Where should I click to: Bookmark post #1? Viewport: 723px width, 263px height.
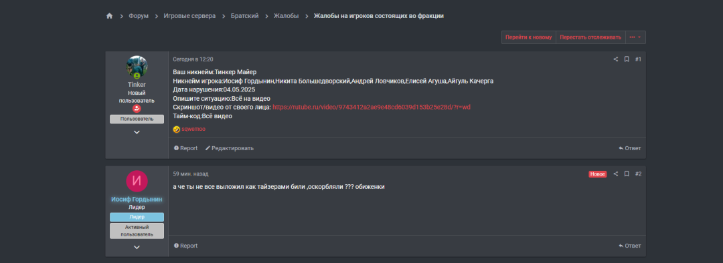(x=627, y=59)
